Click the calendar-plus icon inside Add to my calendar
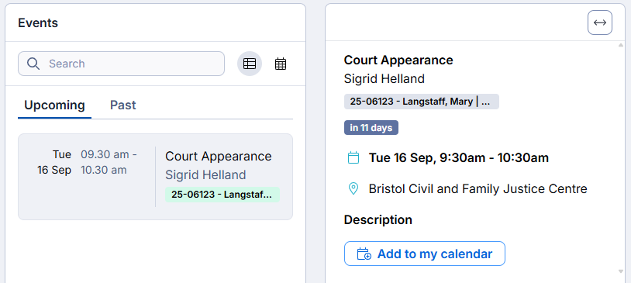Screen dimensions: 631x283 pyautogui.click(x=364, y=254)
